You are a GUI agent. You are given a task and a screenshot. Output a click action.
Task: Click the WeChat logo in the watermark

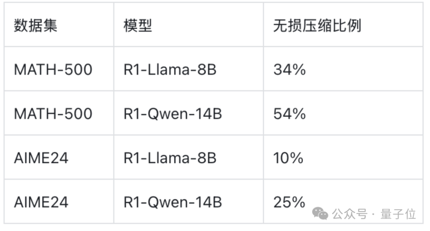[x=320, y=214]
